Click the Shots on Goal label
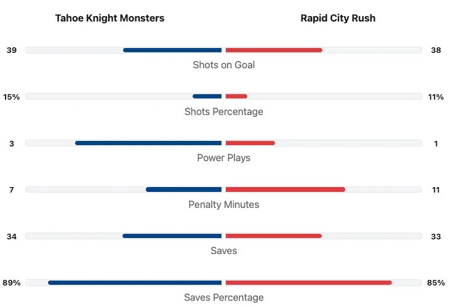This screenshot has height=307, width=451. pos(223,65)
